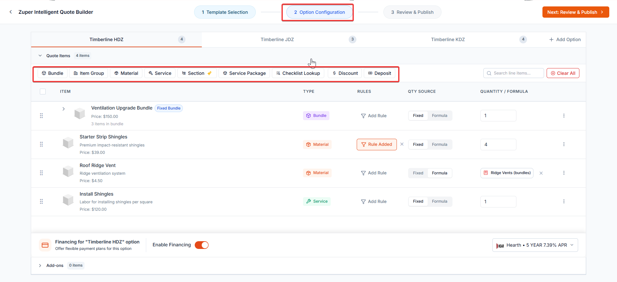Select all items with header checkbox
Screen dimensions: 617x282
click(x=43, y=92)
